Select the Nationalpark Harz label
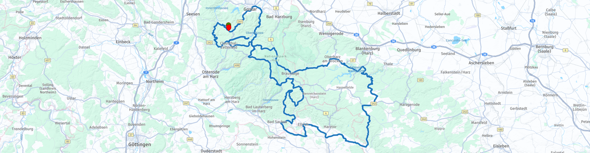Screen dimensions: 590x153 point(275,58)
